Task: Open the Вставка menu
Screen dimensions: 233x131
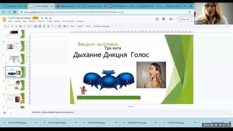Action: point(32,21)
